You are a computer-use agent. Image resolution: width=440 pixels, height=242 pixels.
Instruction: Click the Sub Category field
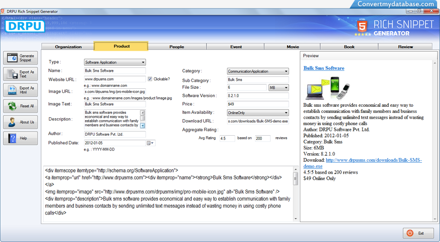tap(258, 80)
